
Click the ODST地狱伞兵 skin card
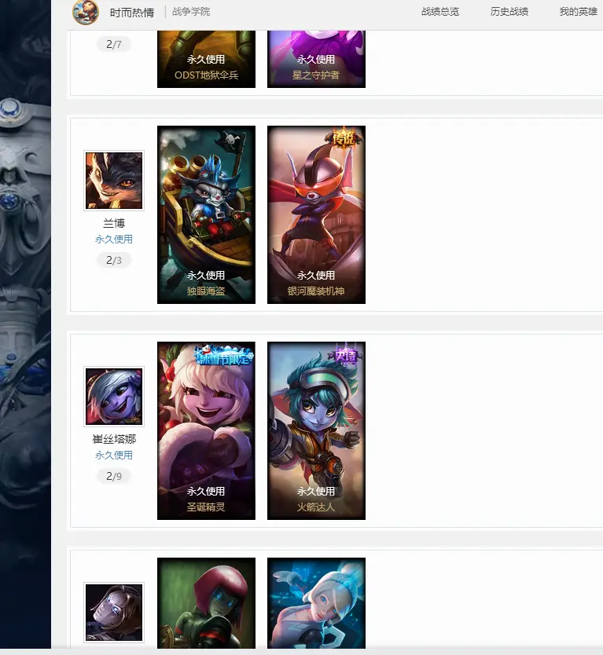point(206,59)
